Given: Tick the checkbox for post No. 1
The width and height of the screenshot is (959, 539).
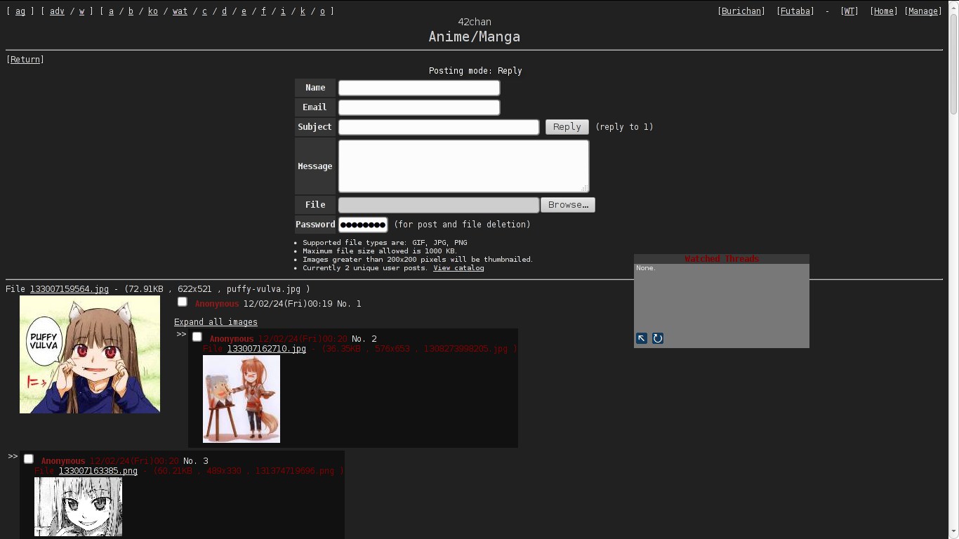Looking at the screenshot, I should tap(183, 302).
